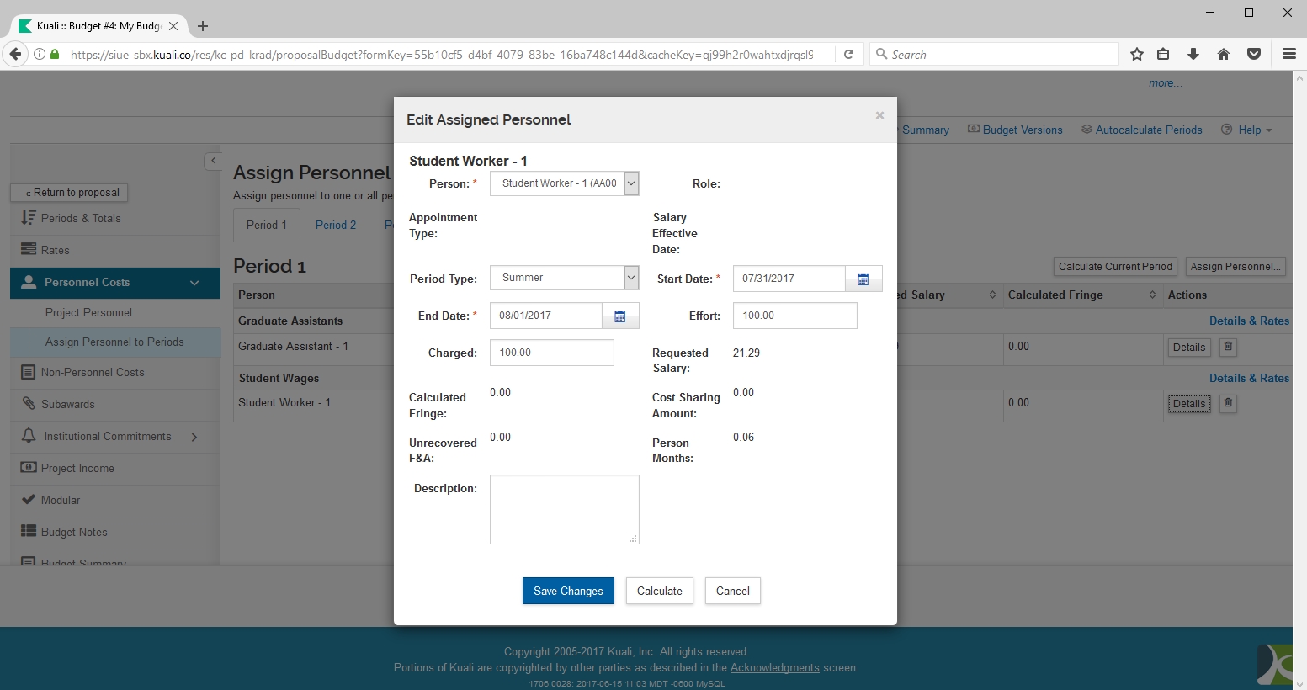Open the Non-Personnel Costs menu item
1307x690 pixels.
pos(93,372)
